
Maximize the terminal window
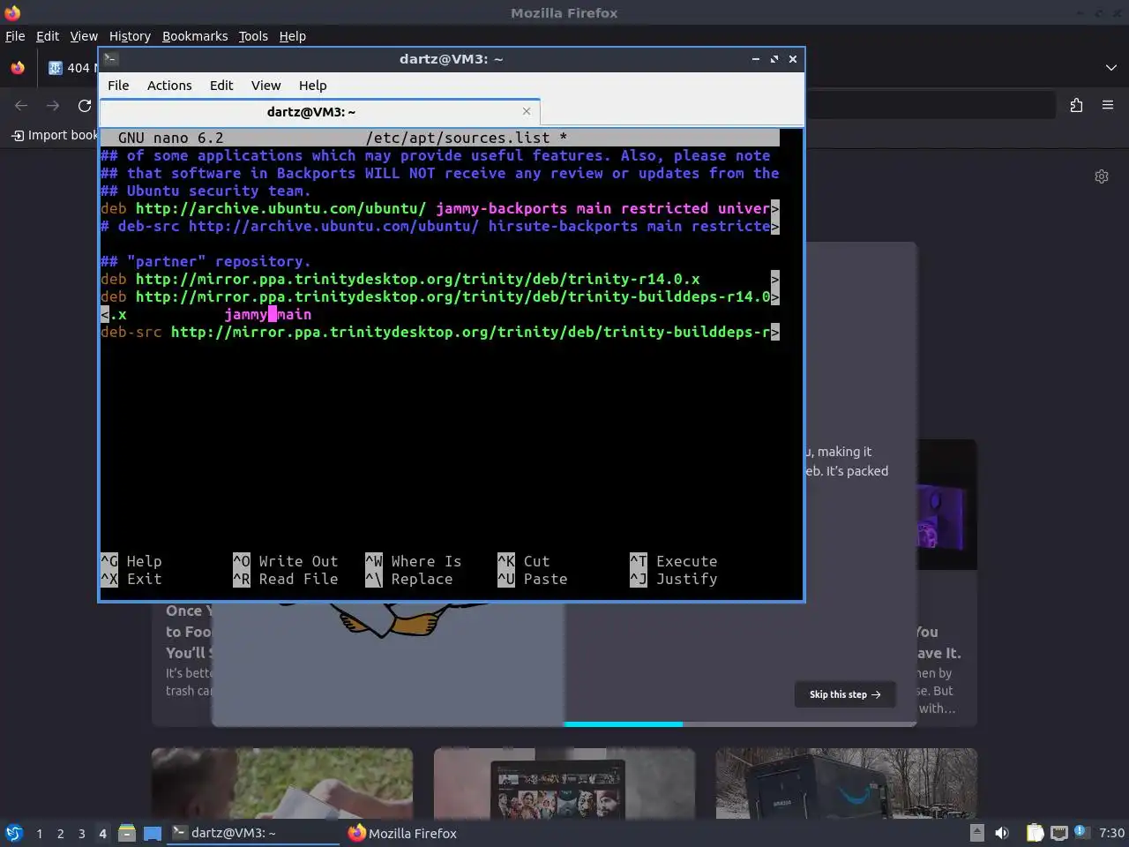774,59
